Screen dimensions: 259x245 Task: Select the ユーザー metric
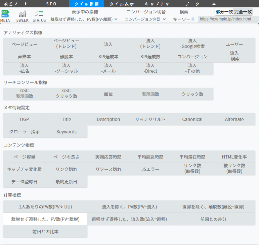tap(234, 44)
